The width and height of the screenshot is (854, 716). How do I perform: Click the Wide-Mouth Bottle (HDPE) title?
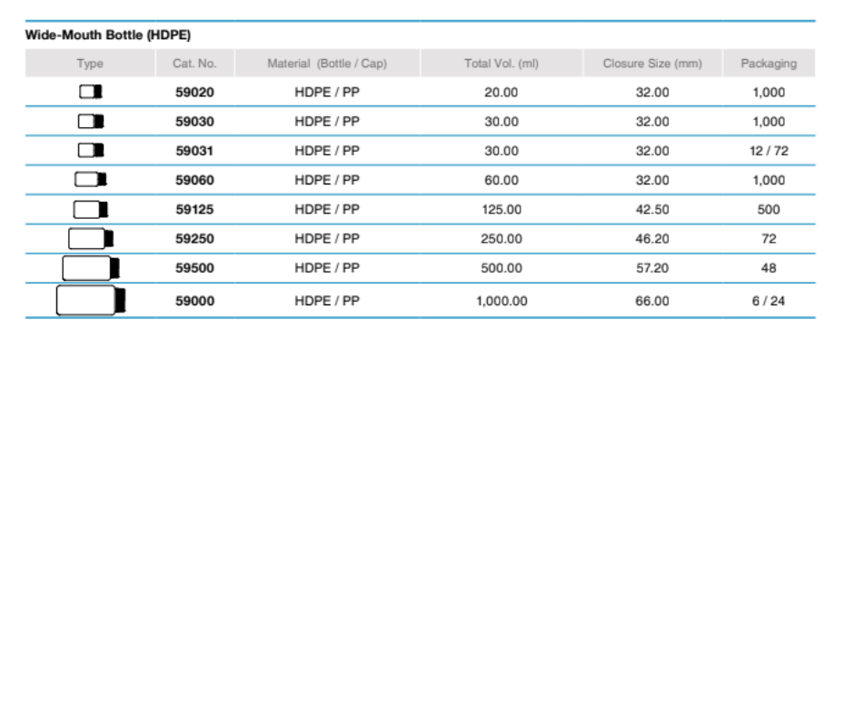pyautogui.click(x=107, y=35)
